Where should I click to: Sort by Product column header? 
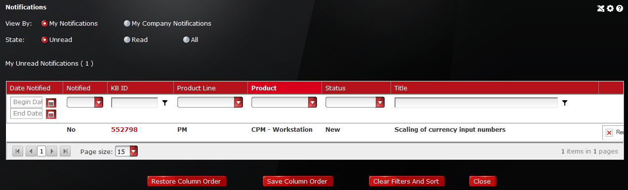tap(264, 88)
